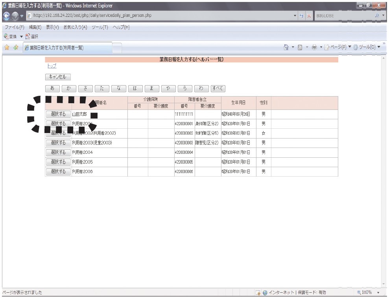
Task: Filter names by the わ button
Action: click(201, 88)
